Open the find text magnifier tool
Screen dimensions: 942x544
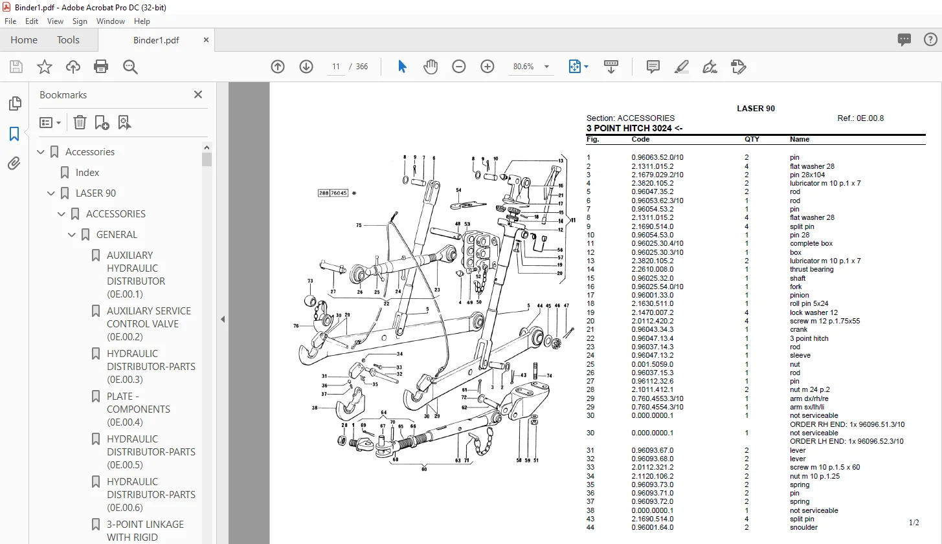pyautogui.click(x=130, y=67)
